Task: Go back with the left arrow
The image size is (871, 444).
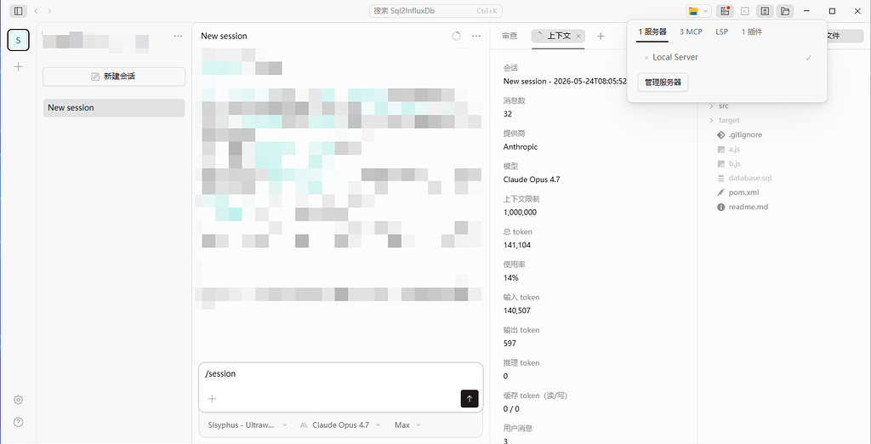Action: tap(36, 11)
